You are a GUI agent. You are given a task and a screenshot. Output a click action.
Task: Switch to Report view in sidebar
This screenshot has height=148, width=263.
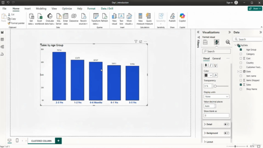tap(2, 32)
